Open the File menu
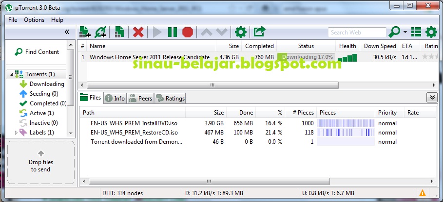The height and width of the screenshot is (202, 443). click(x=13, y=20)
